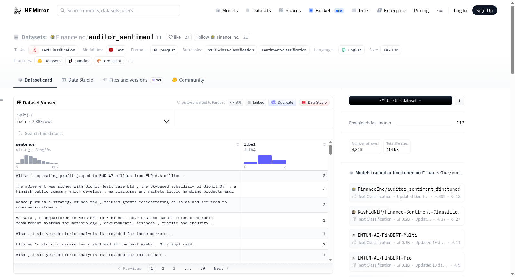Click the Log In link

tap(460, 11)
